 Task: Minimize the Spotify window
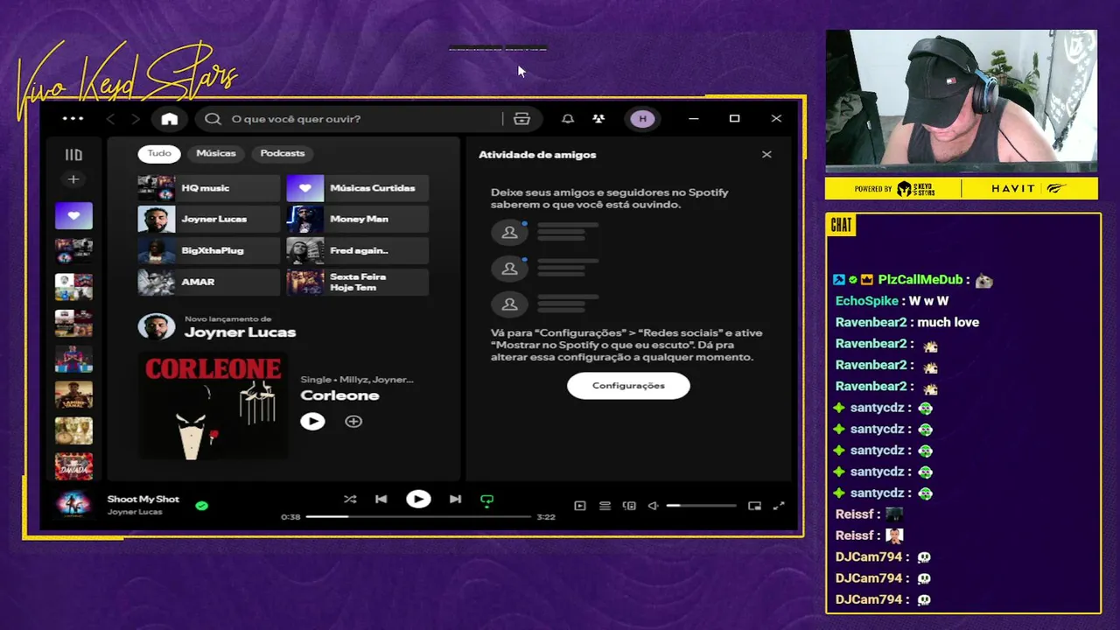tap(694, 119)
